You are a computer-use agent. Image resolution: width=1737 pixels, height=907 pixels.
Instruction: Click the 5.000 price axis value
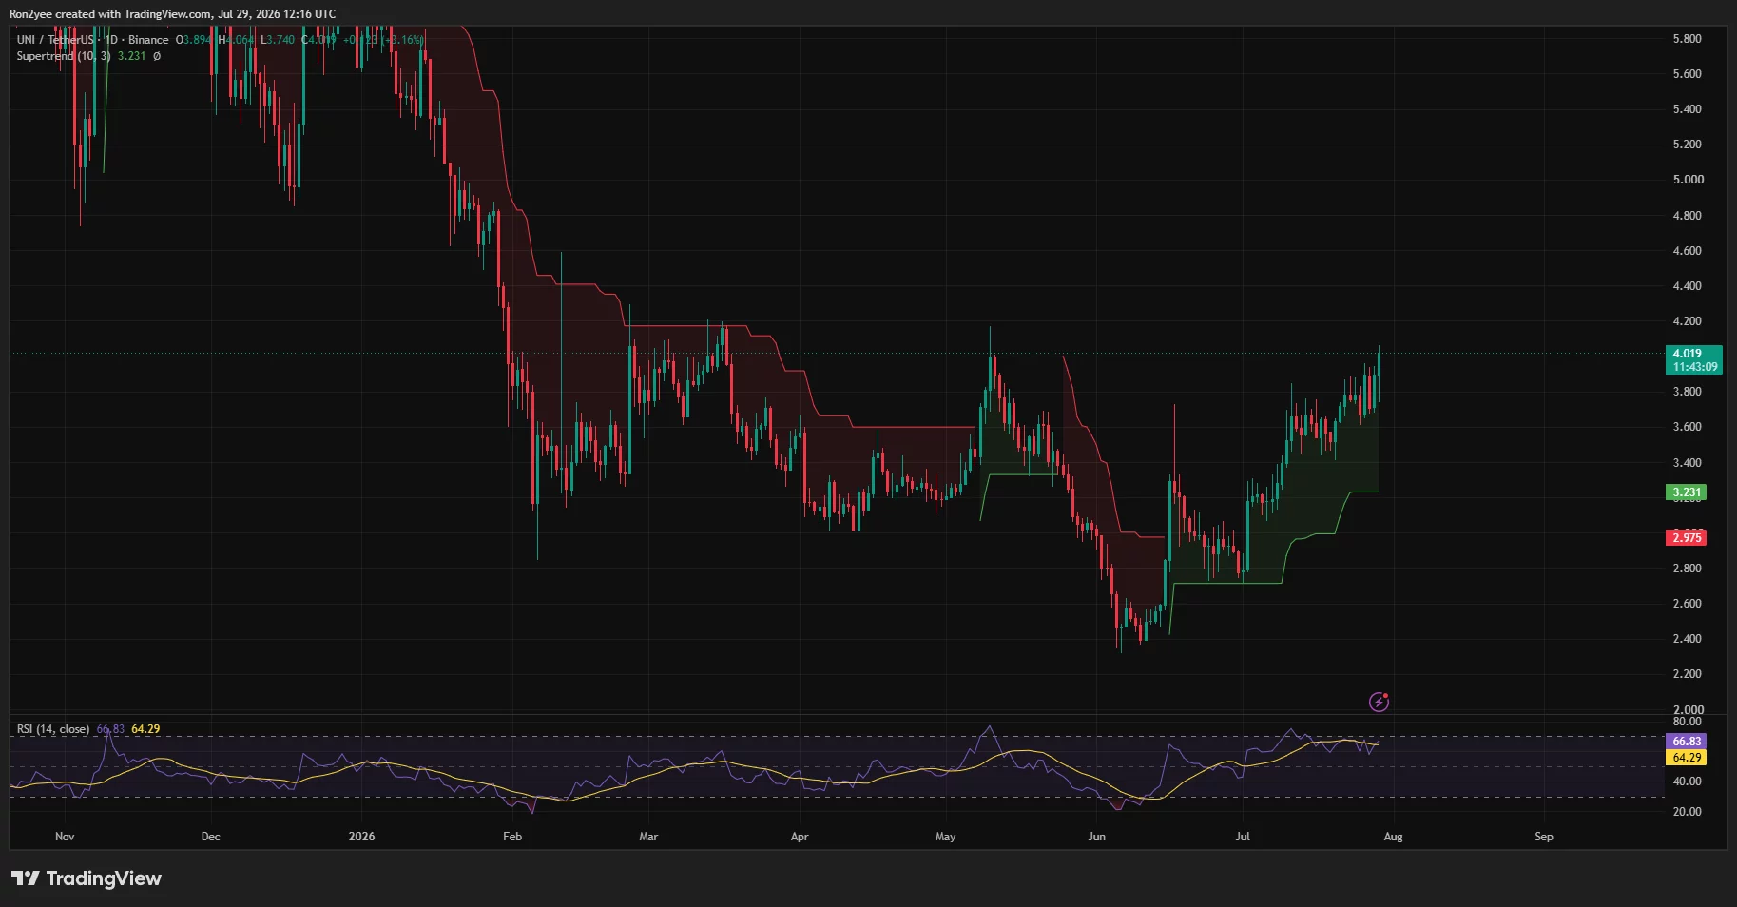coord(1688,180)
